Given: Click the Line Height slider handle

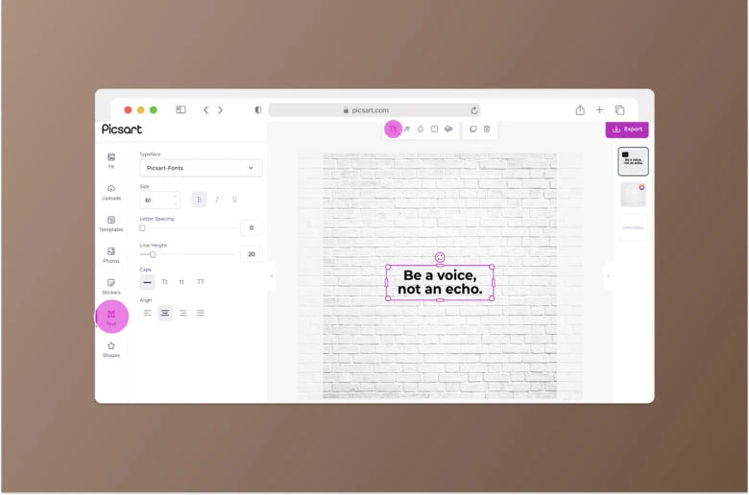Looking at the screenshot, I should (x=153, y=254).
